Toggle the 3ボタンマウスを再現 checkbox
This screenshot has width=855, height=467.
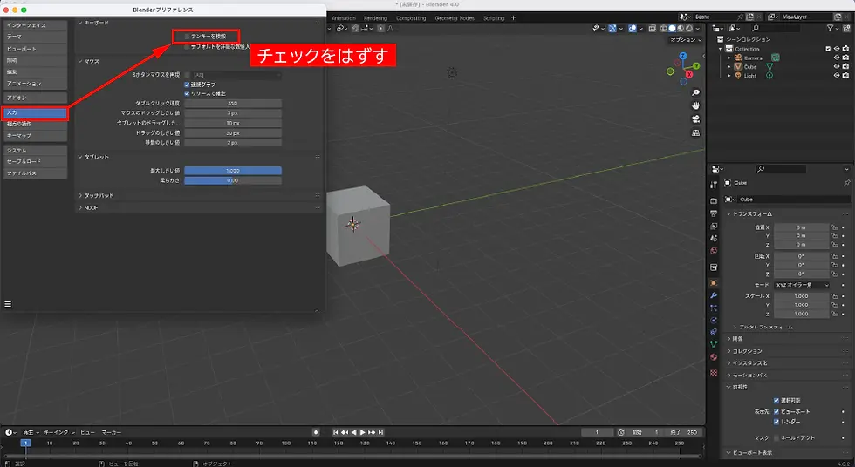[187, 75]
